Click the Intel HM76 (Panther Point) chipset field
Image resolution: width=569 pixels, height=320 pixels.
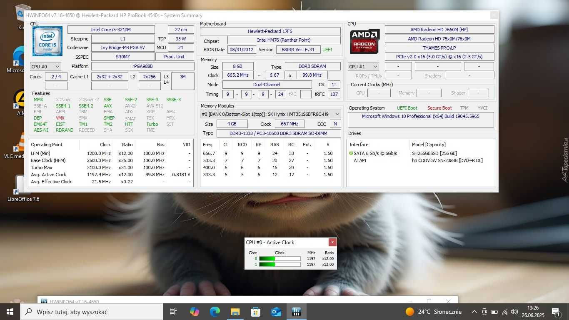(284, 40)
